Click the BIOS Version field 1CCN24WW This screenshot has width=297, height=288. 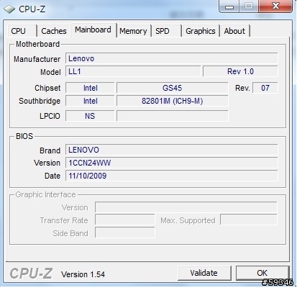(172, 163)
